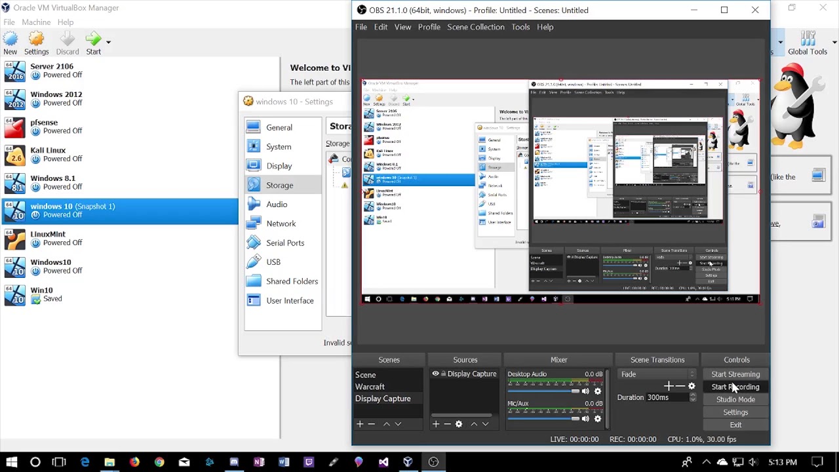Screen dimensions: 839x472
Task: Click the New VM icon in VirtualBox toolbar
Action: click(x=10, y=43)
